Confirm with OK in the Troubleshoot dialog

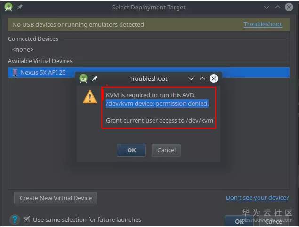click(x=131, y=150)
